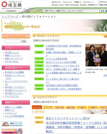The height and width of the screenshot is (134, 107).
Task: Open the サイトマップ link
Action: tap(69, 2)
